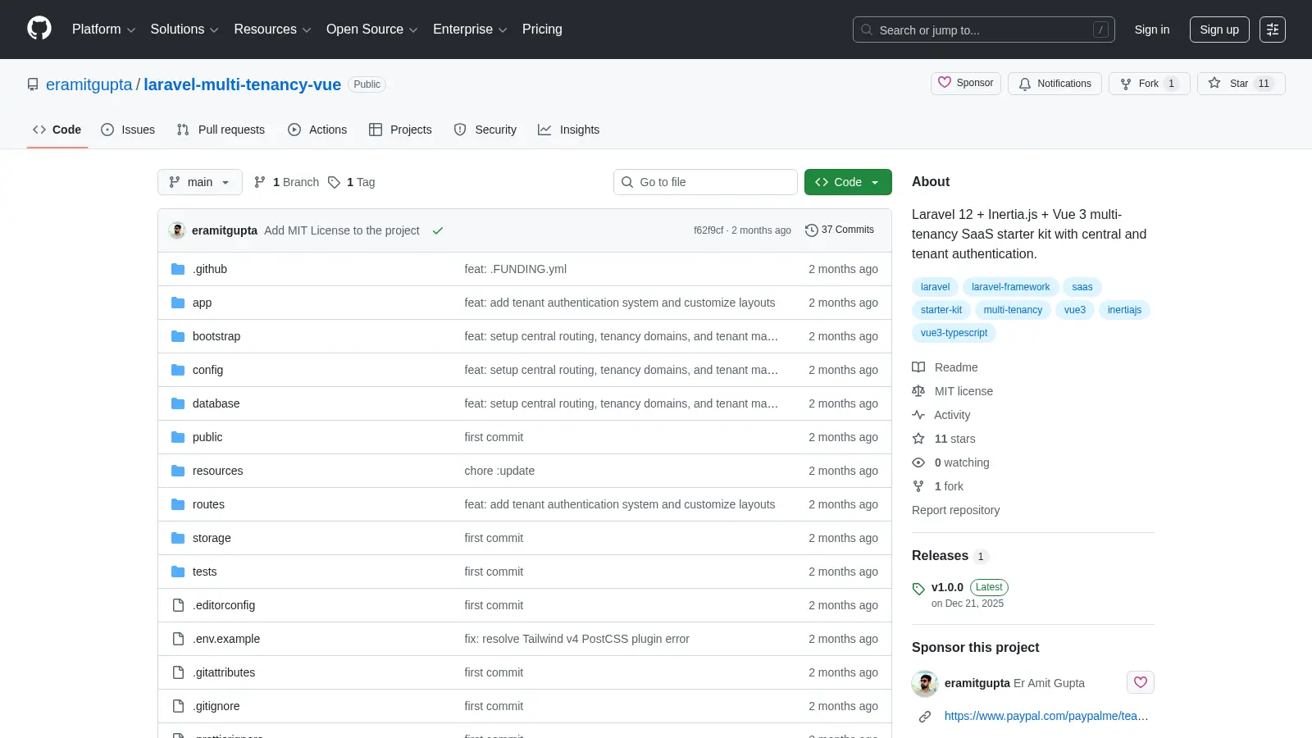
Task: Switch to the Insights tab
Action: 569,130
